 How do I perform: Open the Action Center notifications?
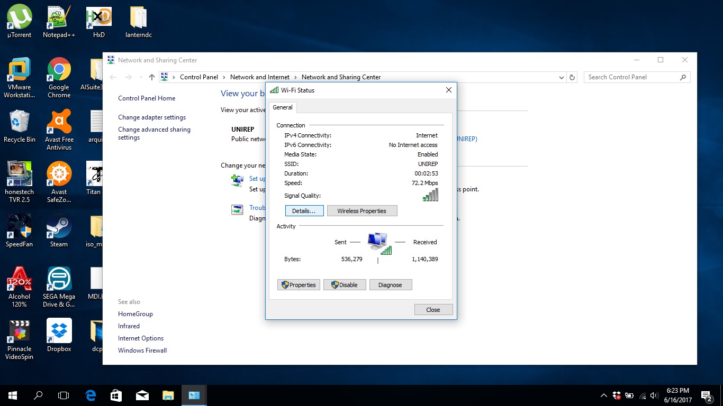tap(706, 395)
